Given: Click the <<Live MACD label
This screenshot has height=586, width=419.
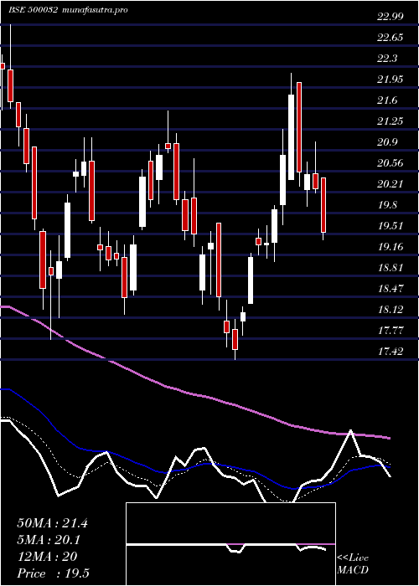Looking at the screenshot, I should pyautogui.click(x=353, y=564).
